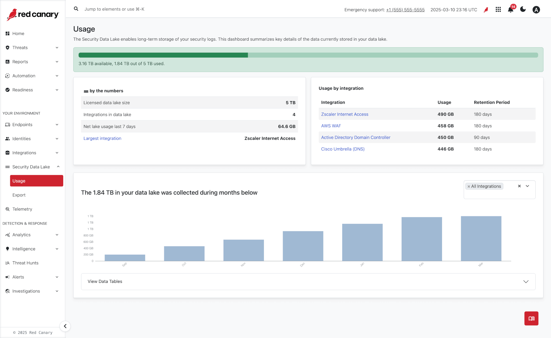Go to the Home menu item

coord(18,34)
